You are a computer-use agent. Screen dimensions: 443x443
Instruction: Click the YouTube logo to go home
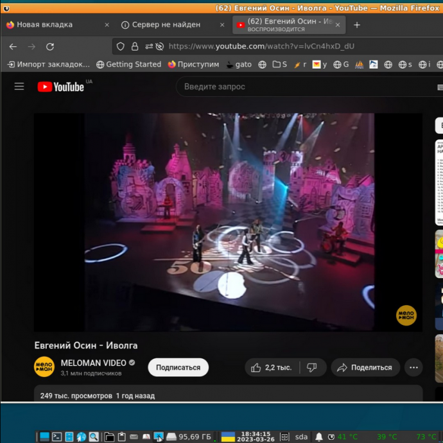pyautogui.click(x=61, y=87)
